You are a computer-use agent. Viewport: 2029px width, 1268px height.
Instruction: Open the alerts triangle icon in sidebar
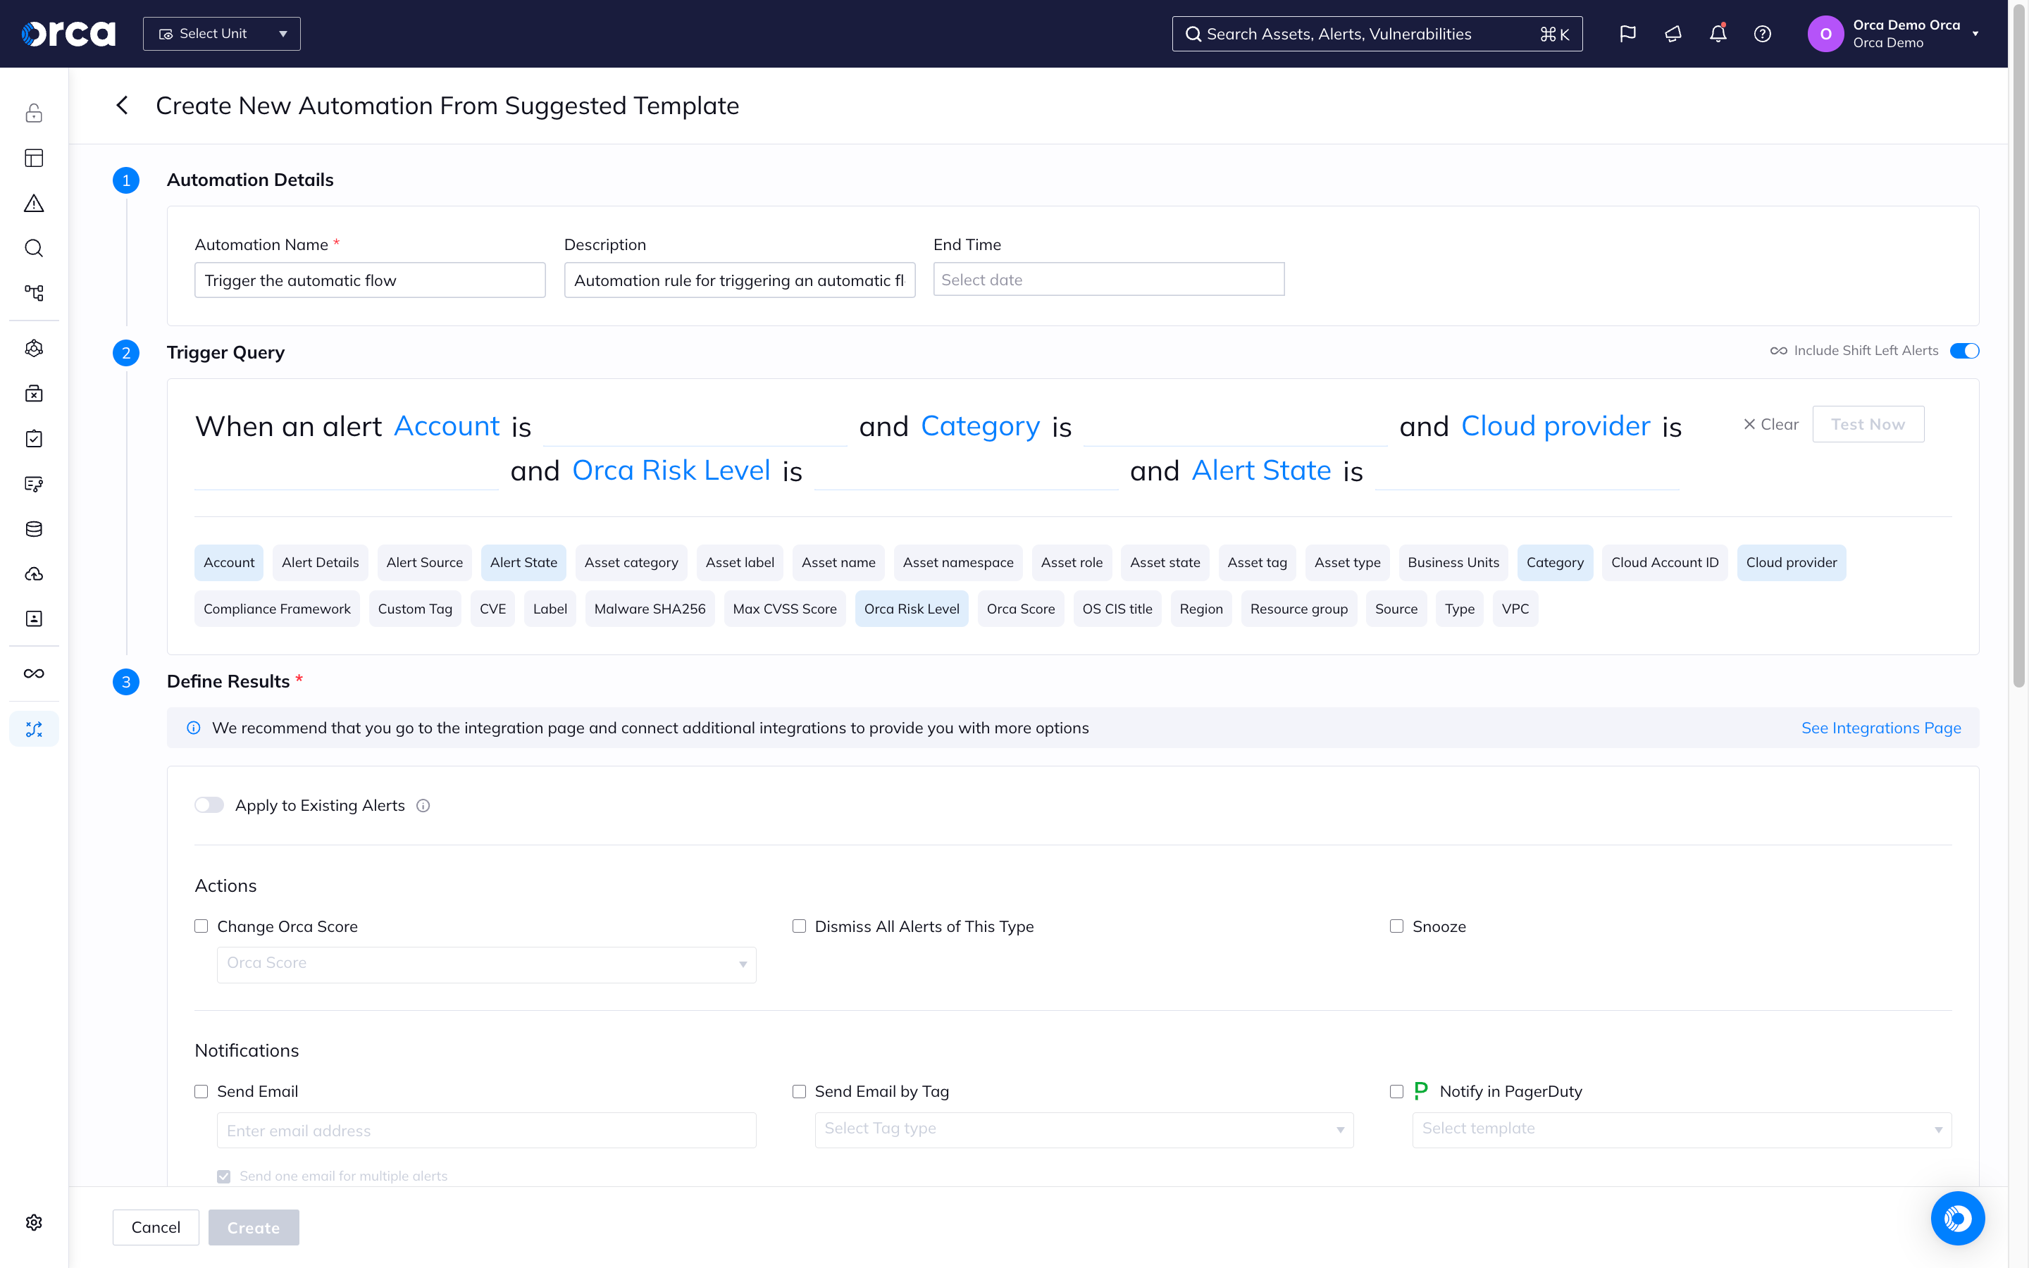click(34, 203)
